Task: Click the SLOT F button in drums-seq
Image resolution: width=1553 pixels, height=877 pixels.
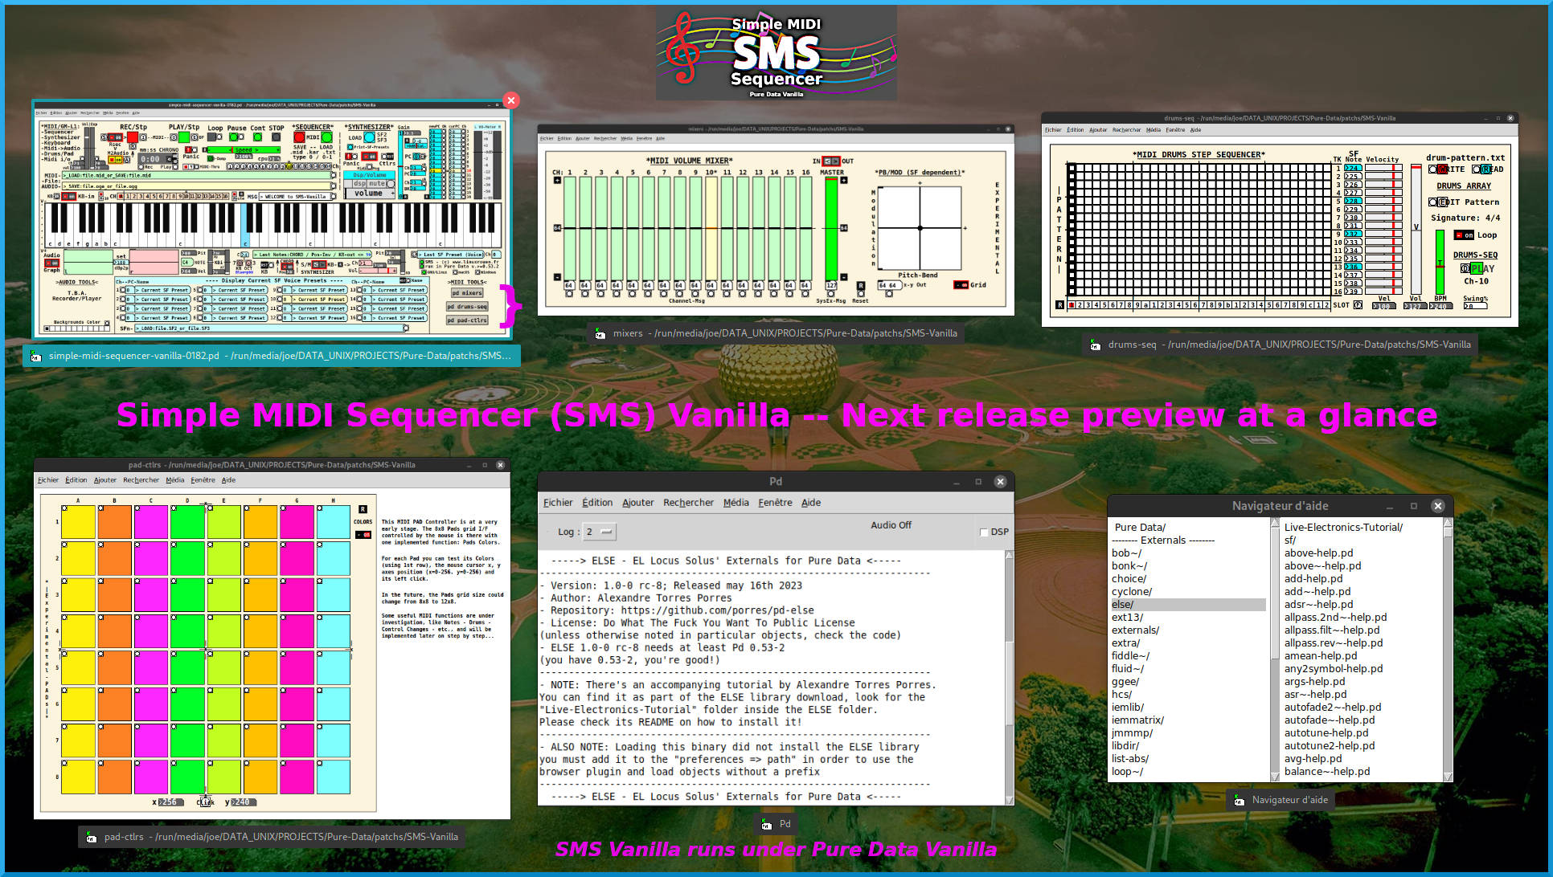Action: click(1358, 304)
